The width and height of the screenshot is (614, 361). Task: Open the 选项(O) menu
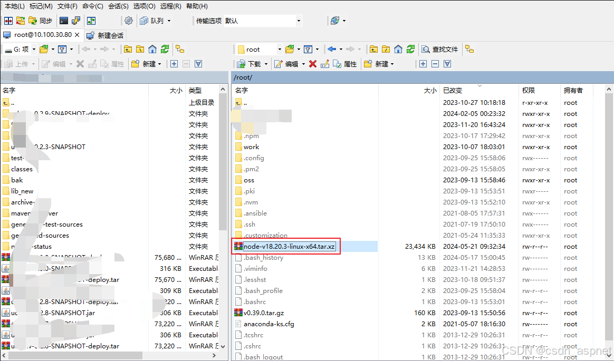[x=145, y=6]
